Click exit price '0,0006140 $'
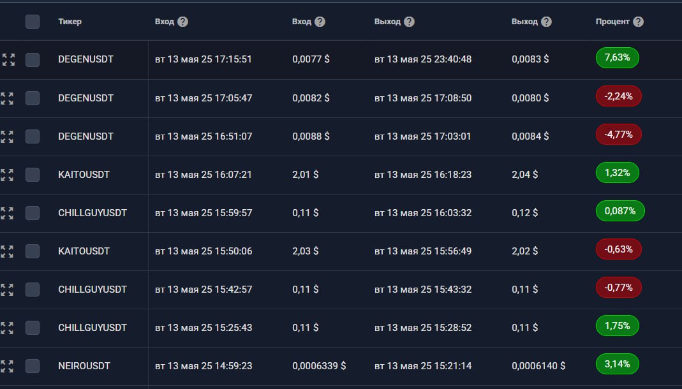Image resolution: width=682 pixels, height=389 pixels. coord(538,366)
